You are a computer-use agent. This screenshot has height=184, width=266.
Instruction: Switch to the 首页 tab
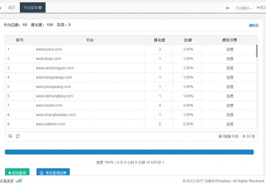[x=12, y=8]
